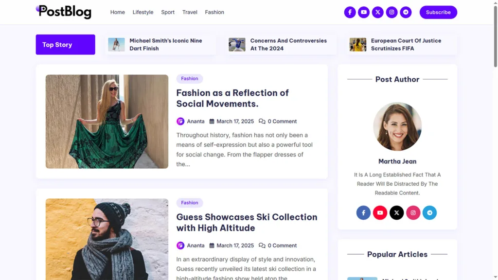Image resolution: width=498 pixels, height=280 pixels.
Task: Click the Subscribe button
Action: pyautogui.click(x=438, y=12)
